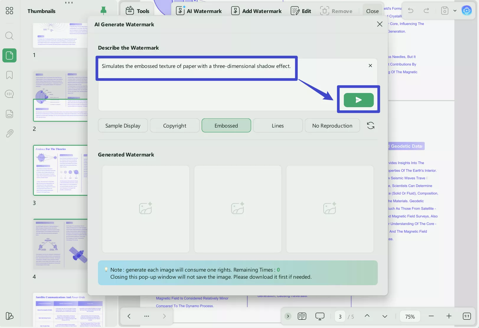
Task: Open the more options ellipsis in bottom bar
Action: [x=147, y=316]
